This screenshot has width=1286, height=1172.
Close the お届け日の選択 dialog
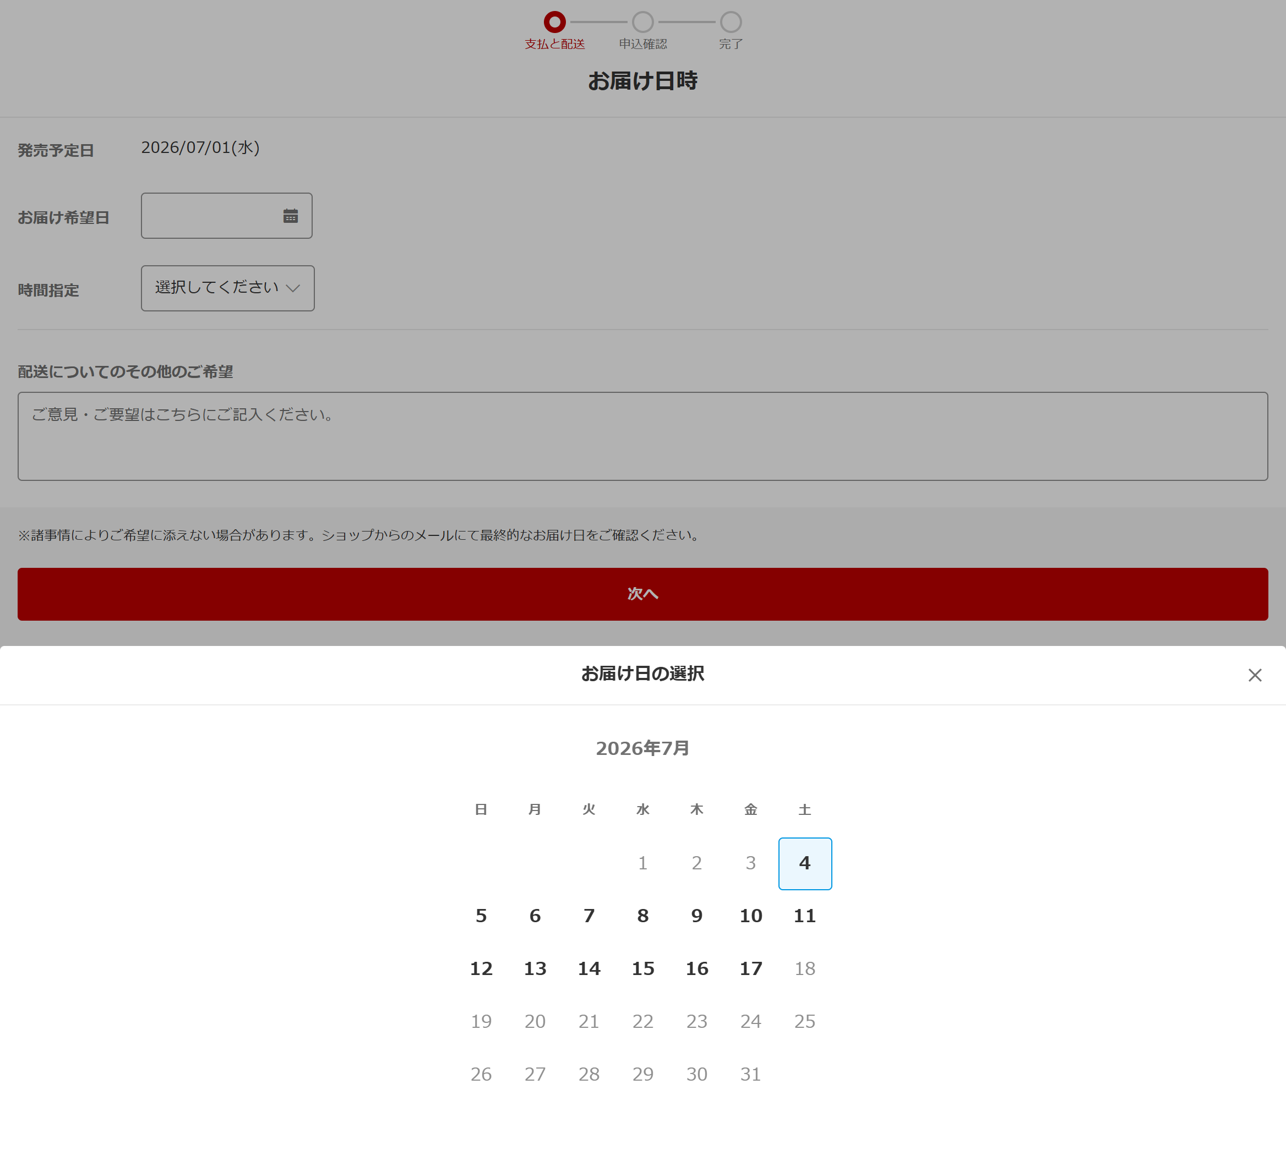pyautogui.click(x=1254, y=675)
